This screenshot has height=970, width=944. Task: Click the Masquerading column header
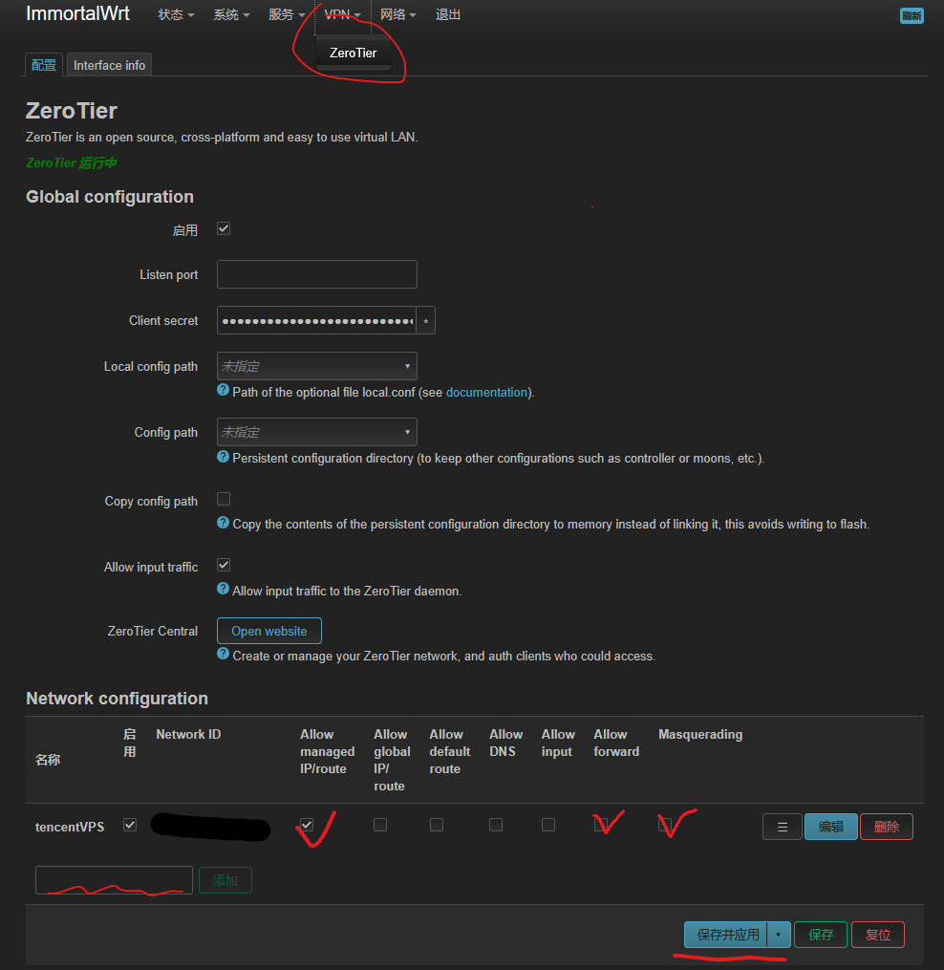pyautogui.click(x=700, y=734)
